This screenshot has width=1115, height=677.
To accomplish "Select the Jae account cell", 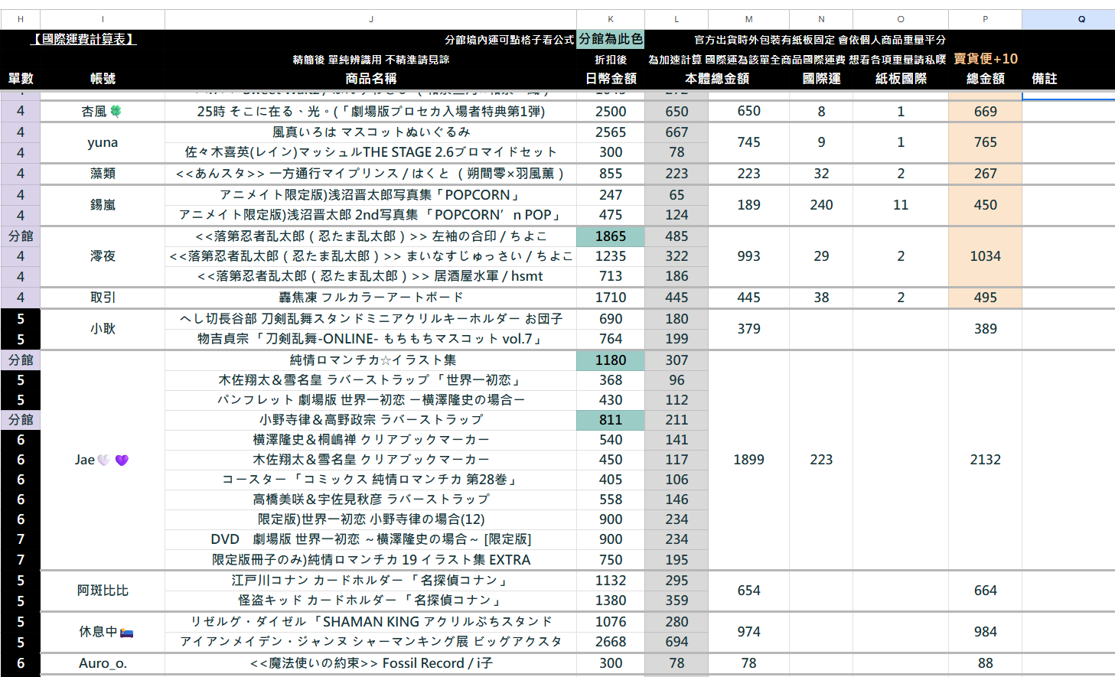I will (x=103, y=460).
